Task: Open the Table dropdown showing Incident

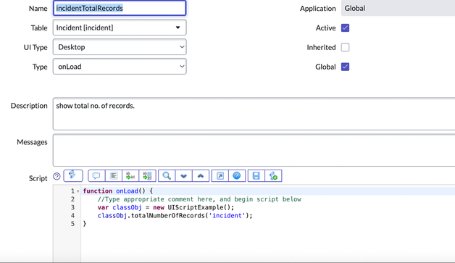Action: (120, 28)
